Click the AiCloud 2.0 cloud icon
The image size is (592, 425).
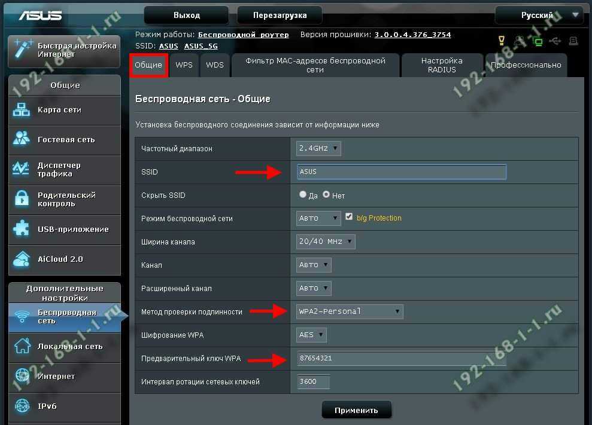[22, 259]
